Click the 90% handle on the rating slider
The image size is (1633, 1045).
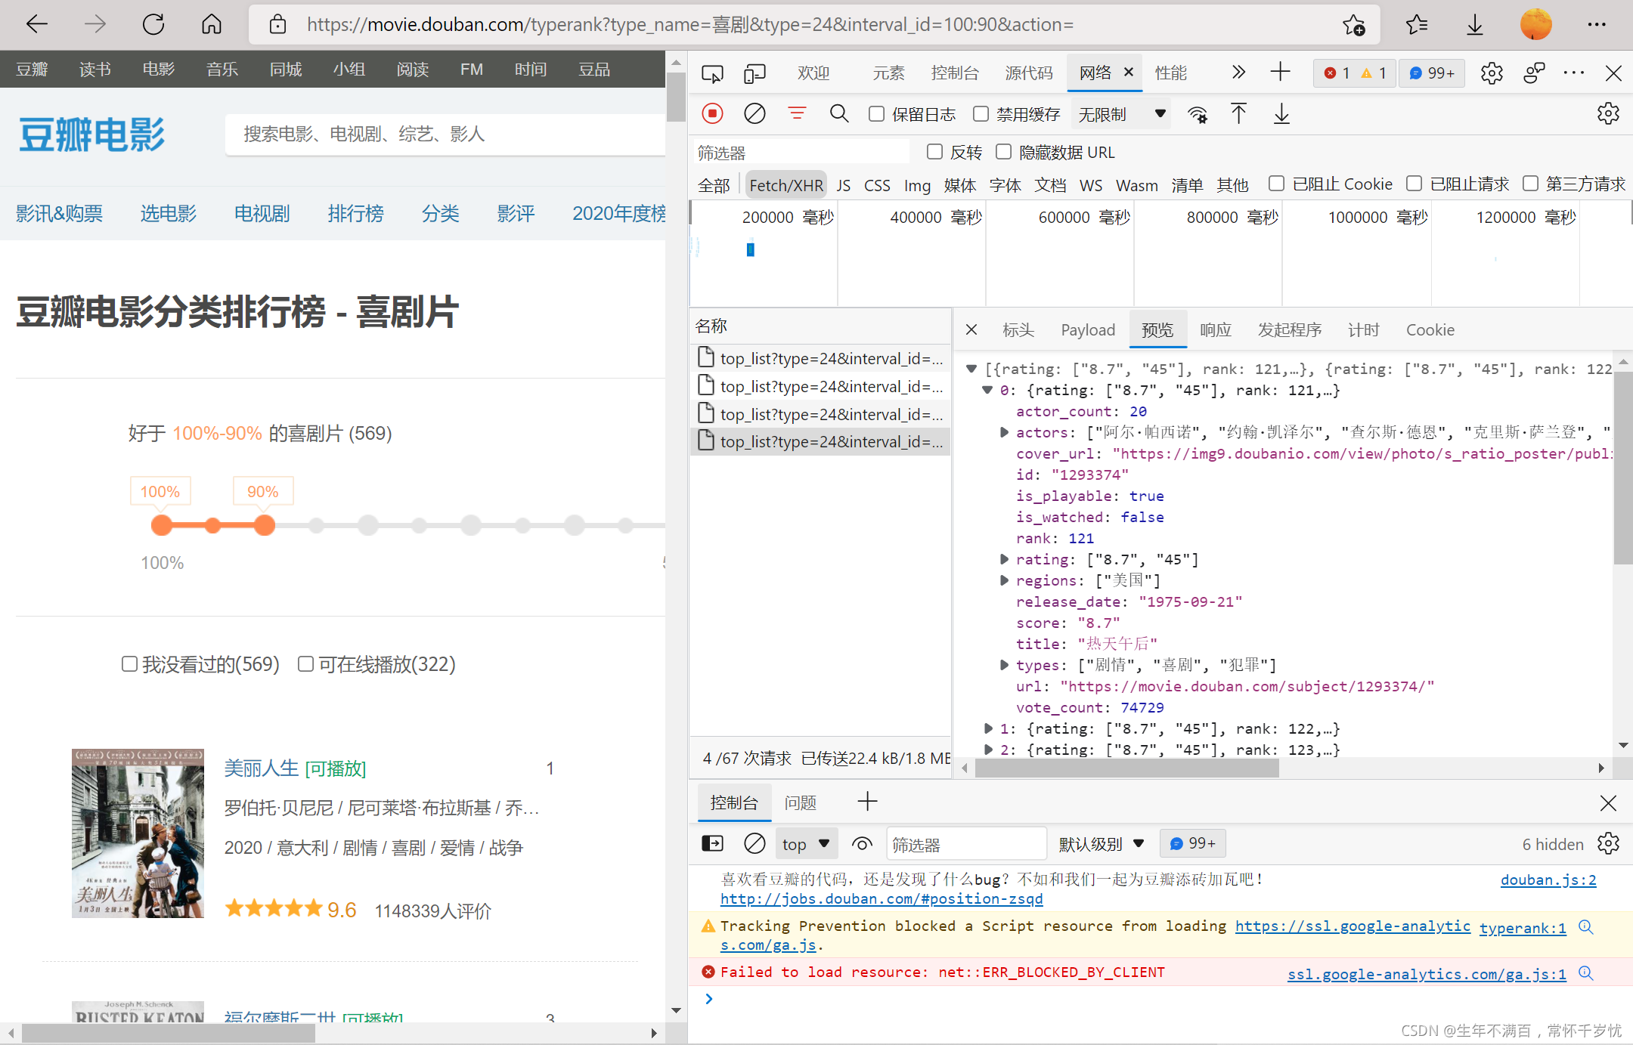[264, 525]
